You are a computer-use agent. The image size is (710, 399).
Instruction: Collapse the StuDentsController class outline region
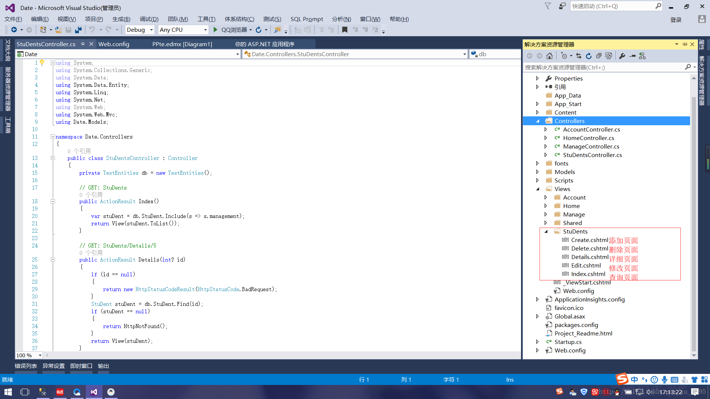point(53,158)
